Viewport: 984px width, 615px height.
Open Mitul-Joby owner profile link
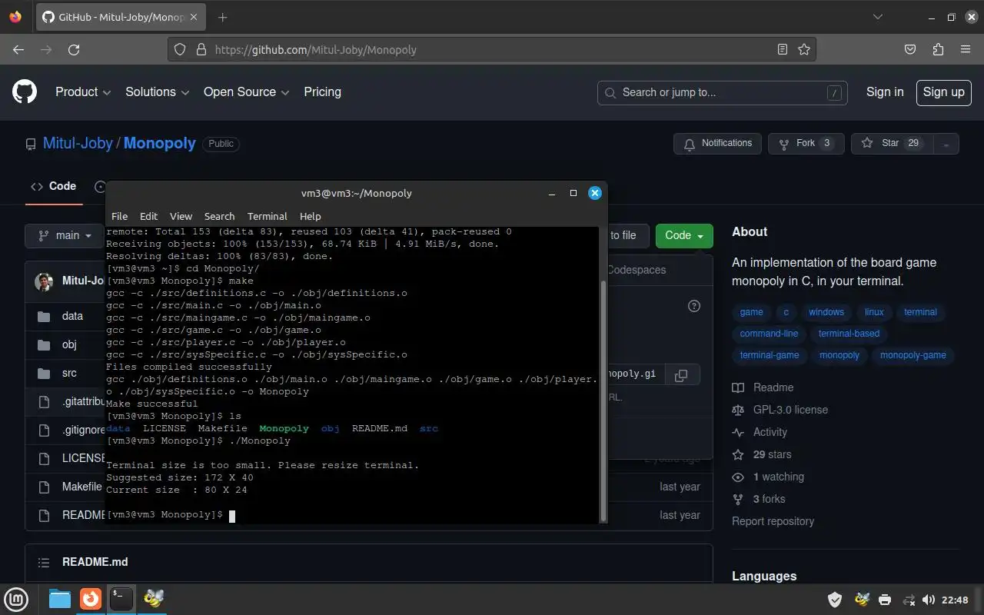point(78,144)
